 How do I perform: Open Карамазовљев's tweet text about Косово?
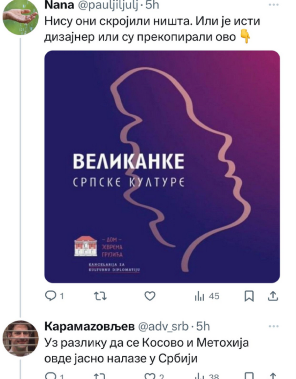147,350
